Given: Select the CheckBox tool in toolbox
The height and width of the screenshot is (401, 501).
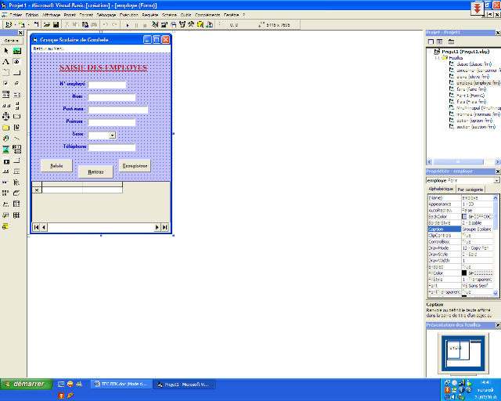Looking at the screenshot, I should pos(6,83).
